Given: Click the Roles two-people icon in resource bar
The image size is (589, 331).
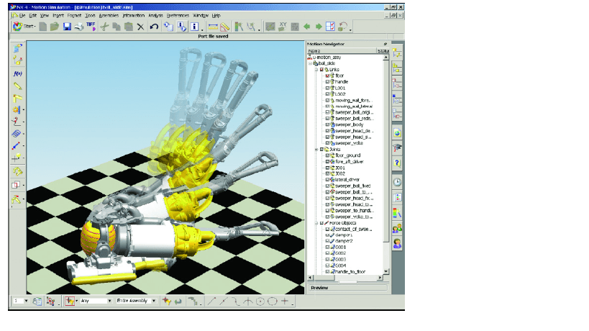Looking at the screenshot, I should pos(397,228).
